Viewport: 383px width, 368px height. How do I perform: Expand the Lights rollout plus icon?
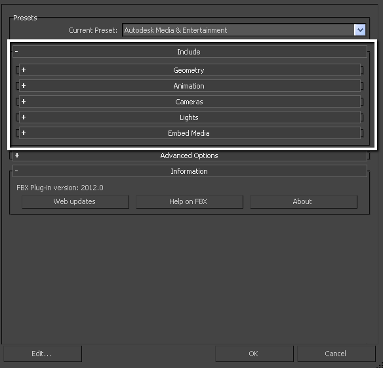(24, 117)
